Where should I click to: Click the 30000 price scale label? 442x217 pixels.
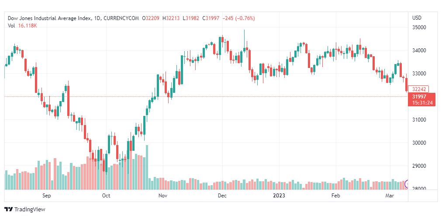(419, 143)
